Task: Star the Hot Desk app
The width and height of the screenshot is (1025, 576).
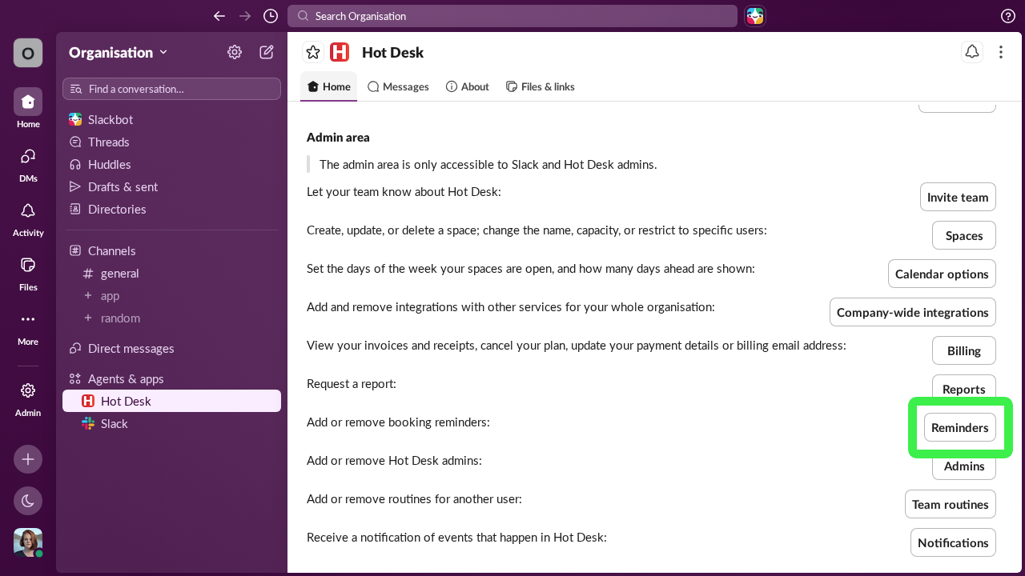Action: [313, 52]
